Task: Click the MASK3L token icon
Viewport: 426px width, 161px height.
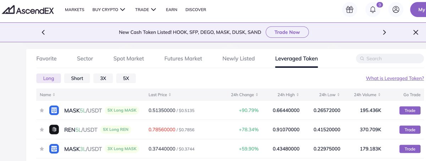Action: point(54,149)
